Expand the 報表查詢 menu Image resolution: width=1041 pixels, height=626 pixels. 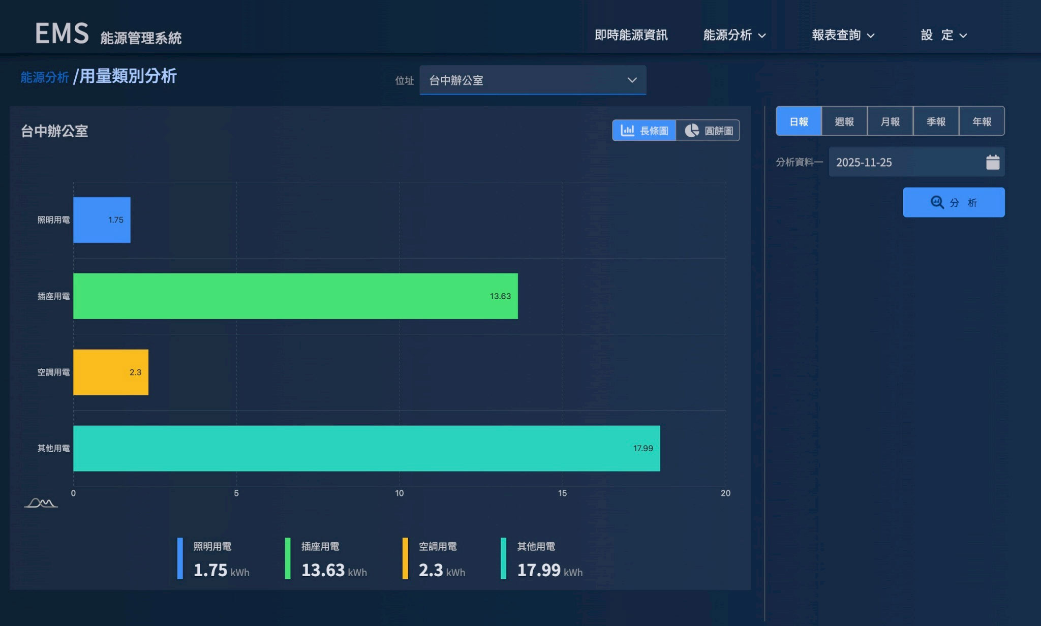[x=843, y=35]
